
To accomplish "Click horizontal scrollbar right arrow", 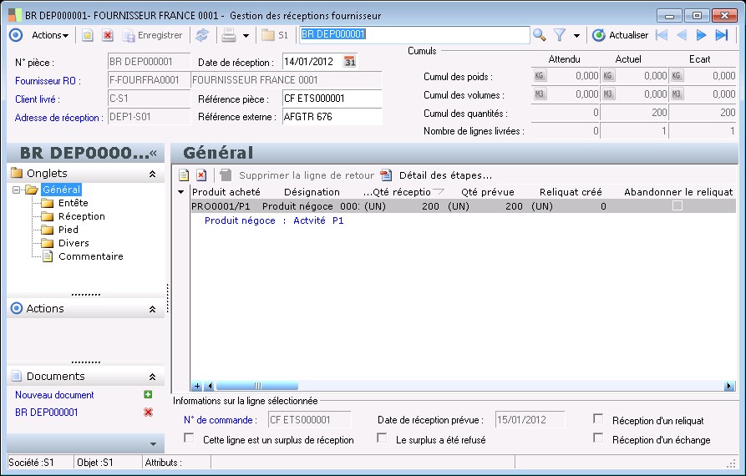I will pos(728,386).
